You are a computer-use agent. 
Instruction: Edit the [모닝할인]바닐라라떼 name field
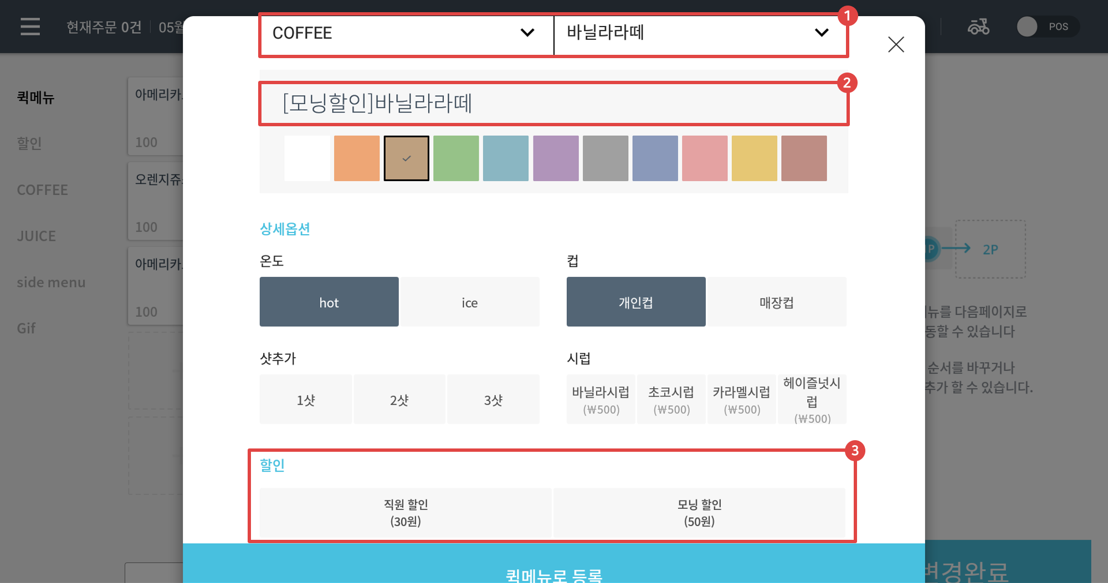[x=553, y=104]
